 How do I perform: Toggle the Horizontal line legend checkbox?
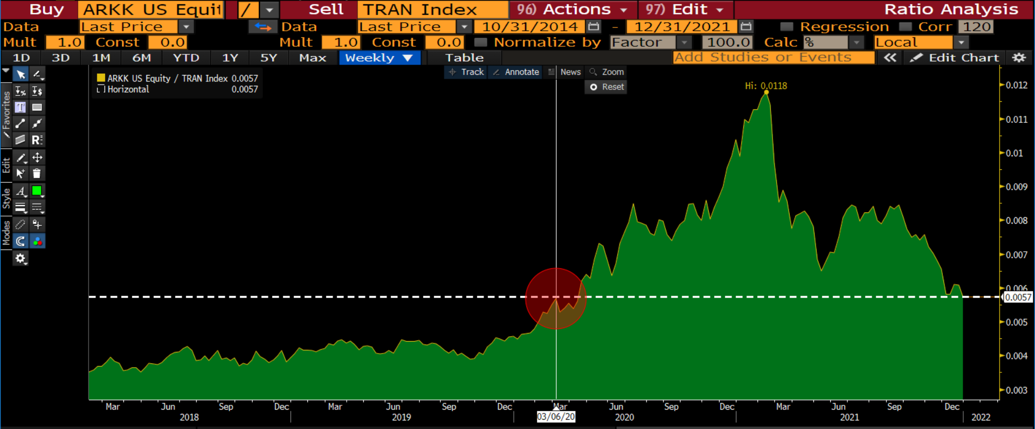[x=100, y=89]
